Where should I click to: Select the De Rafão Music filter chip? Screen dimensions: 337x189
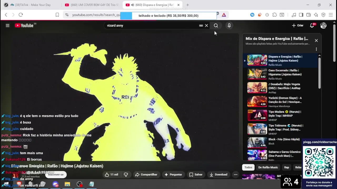[268, 167]
